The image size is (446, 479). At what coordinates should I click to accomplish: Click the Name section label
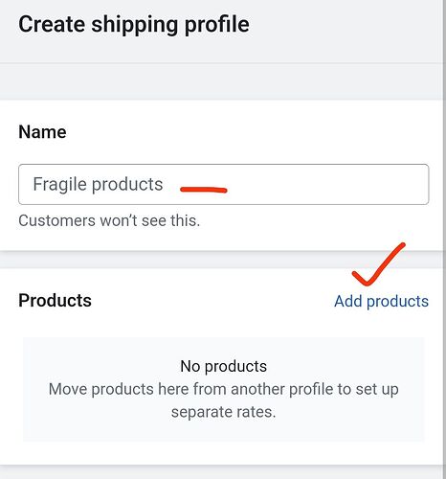[x=42, y=132]
